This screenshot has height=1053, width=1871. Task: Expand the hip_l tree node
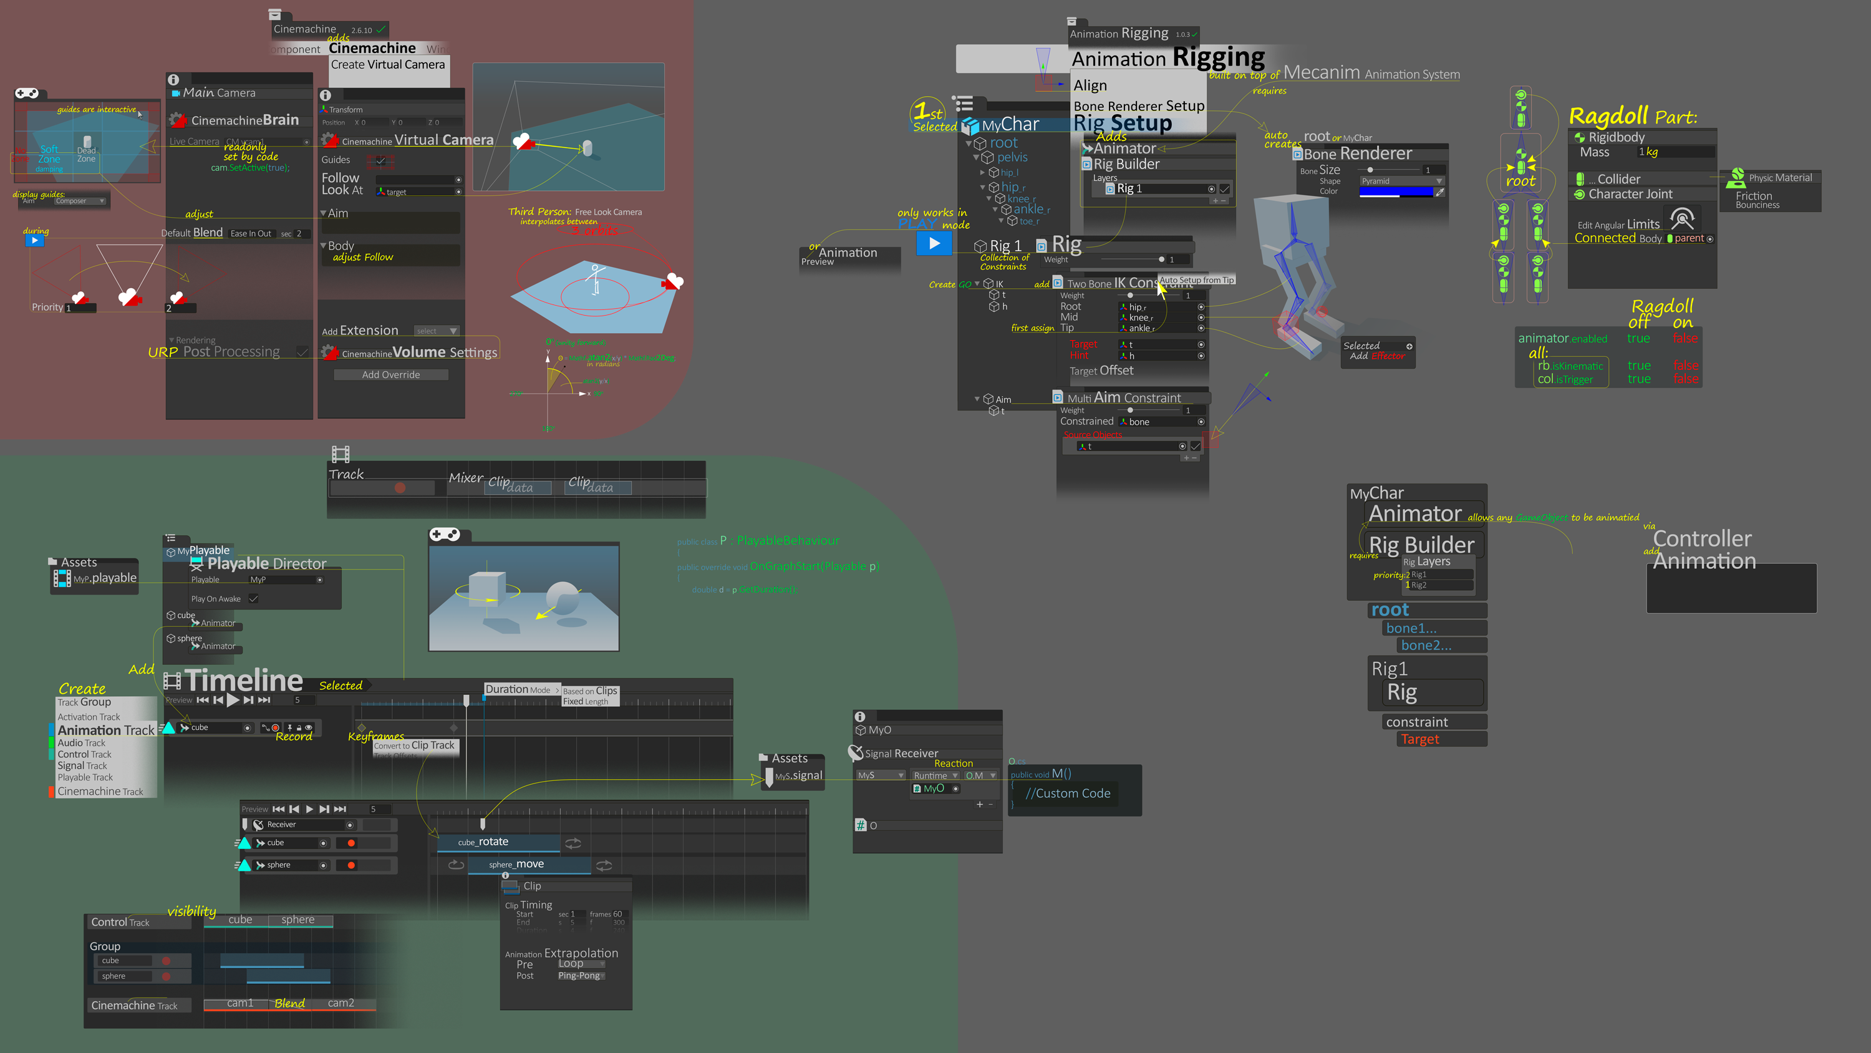[983, 173]
